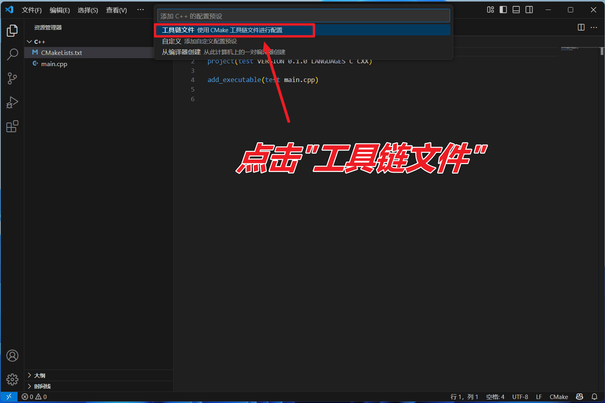Viewport: 605px width, 403px height.
Task: Open the Source Control view
Action: coord(12,78)
